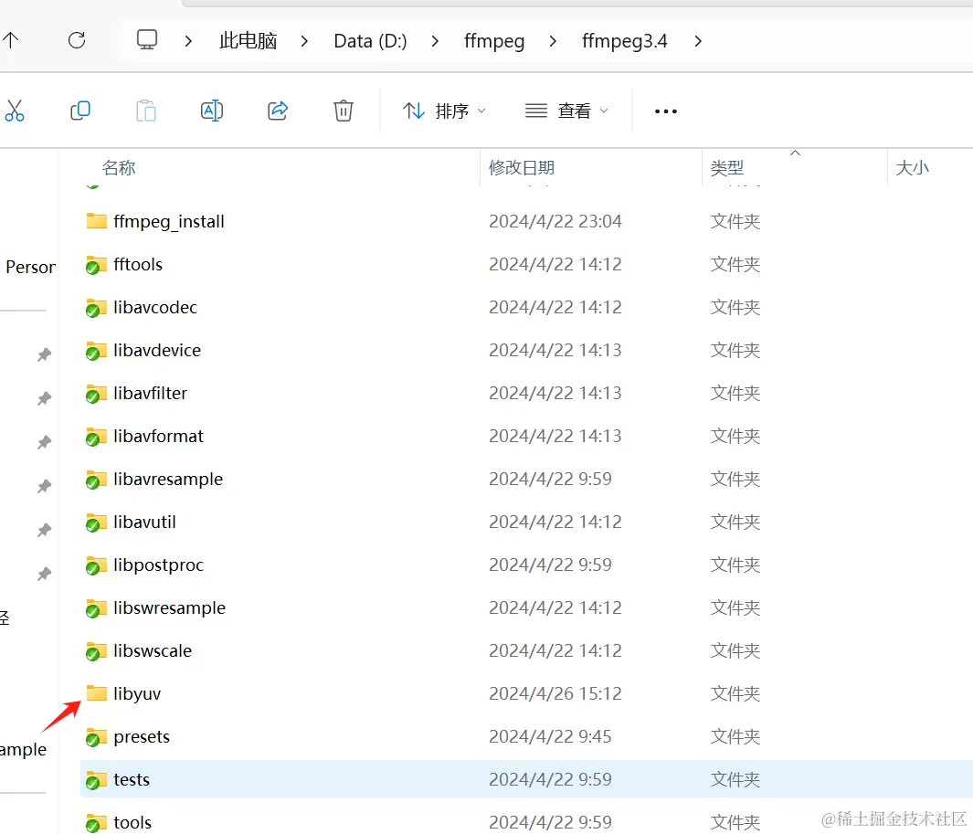Select the libavdevice folder icon
The width and height of the screenshot is (973, 834).
(x=96, y=350)
